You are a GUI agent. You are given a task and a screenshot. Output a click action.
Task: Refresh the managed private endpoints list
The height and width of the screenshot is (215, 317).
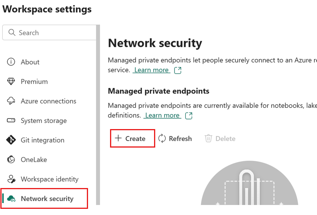[175, 139]
